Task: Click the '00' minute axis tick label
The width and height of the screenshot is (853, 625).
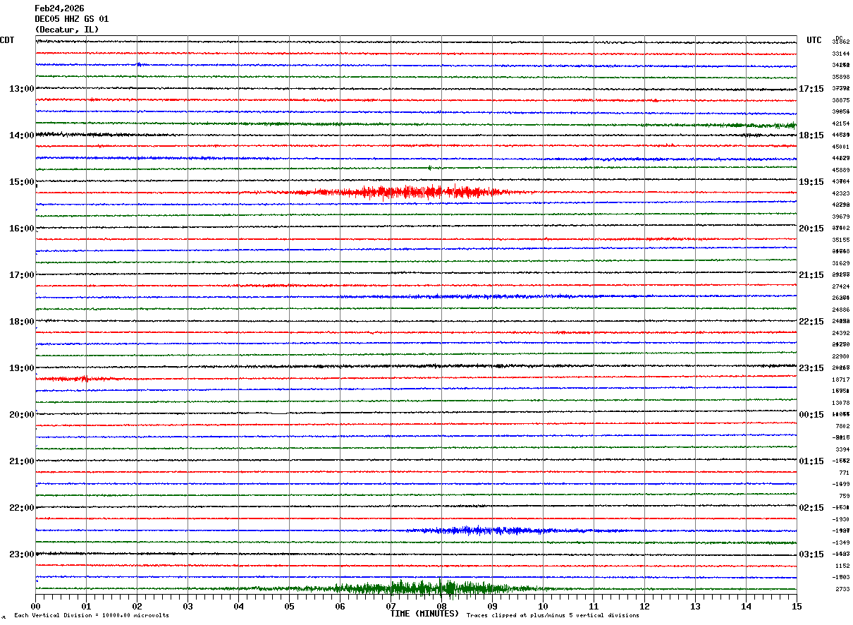Action: (x=35, y=606)
